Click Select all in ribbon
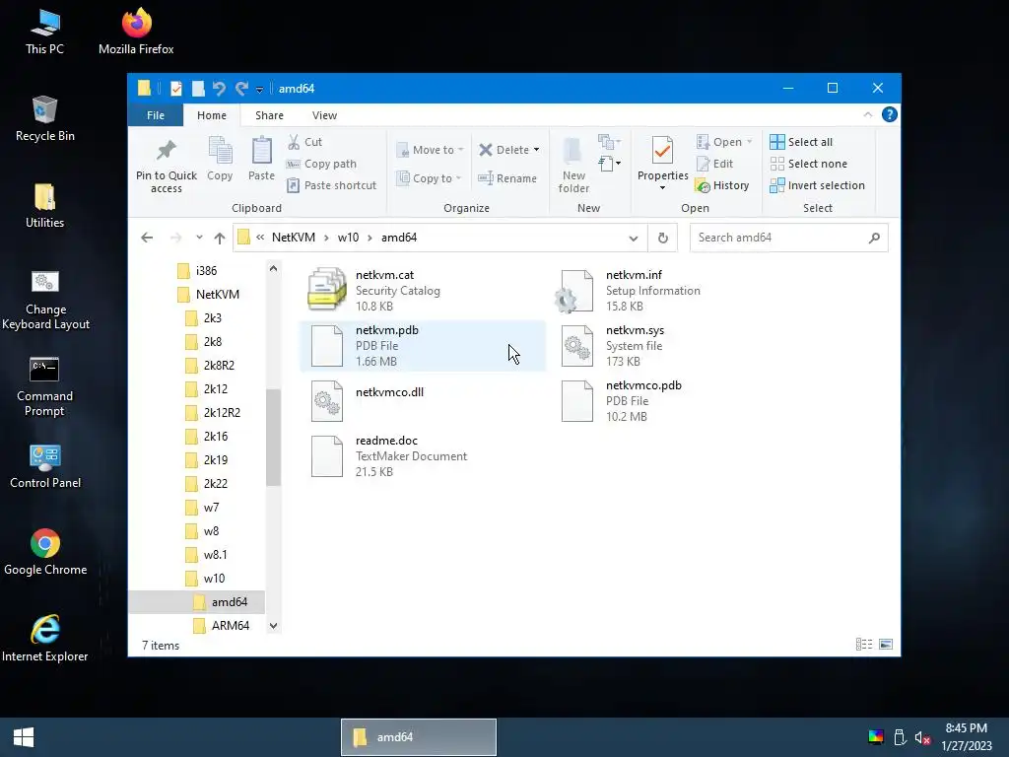Image resolution: width=1009 pixels, height=757 pixels. click(801, 142)
